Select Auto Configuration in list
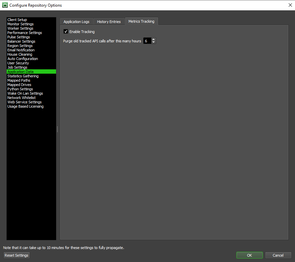Image resolution: width=295 pixels, height=262 pixels. click(31, 59)
